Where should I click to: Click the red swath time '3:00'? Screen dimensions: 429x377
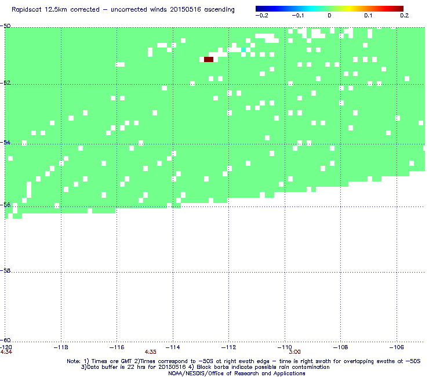(295, 352)
